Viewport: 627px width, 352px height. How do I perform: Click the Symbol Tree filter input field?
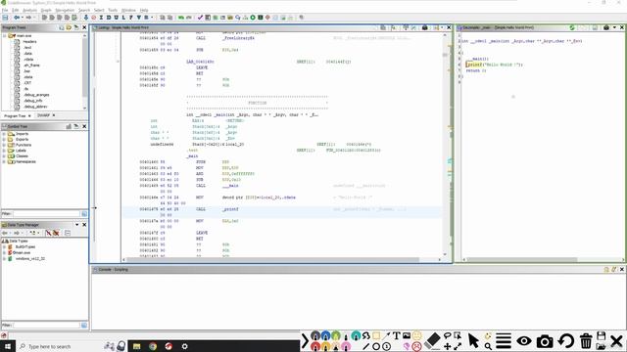(x=46, y=214)
